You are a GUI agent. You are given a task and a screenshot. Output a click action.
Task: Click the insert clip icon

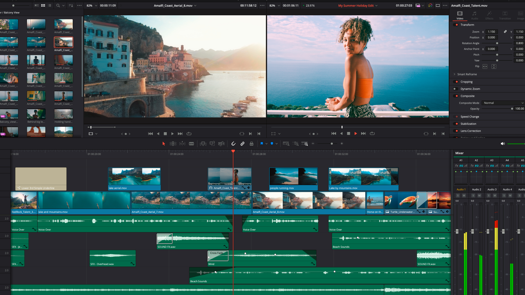[x=203, y=144]
